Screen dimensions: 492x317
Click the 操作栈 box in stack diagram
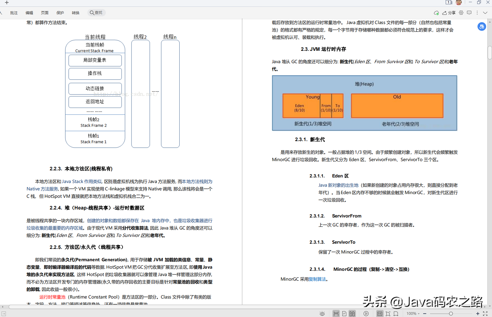coord(95,74)
